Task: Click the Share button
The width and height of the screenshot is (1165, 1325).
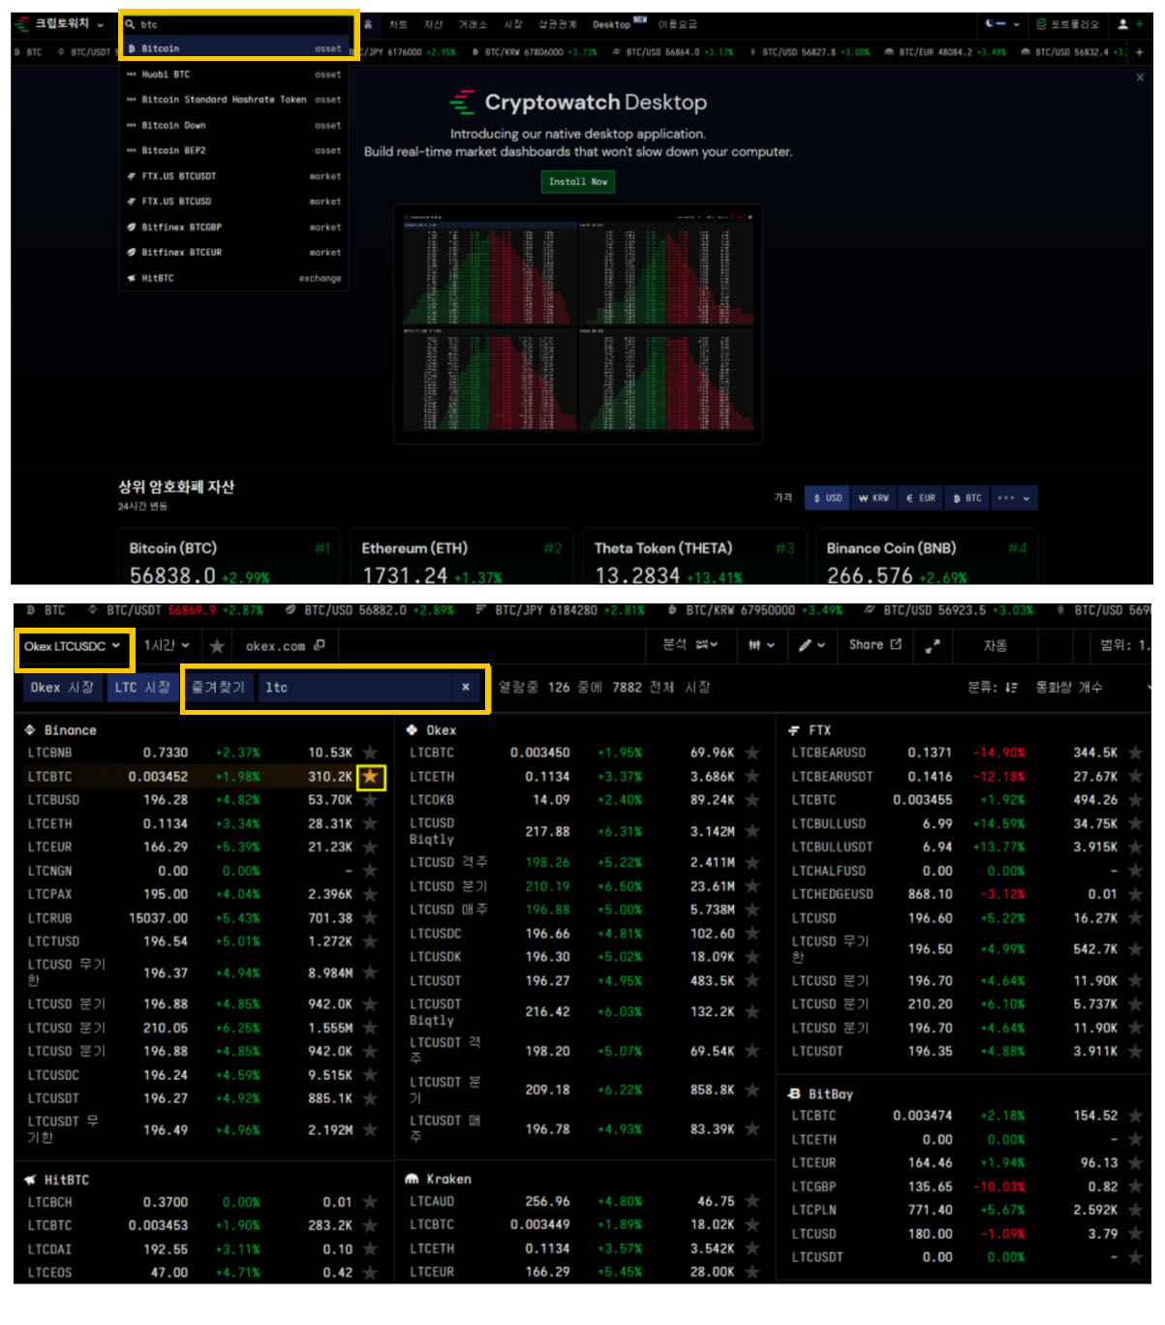Action: [x=875, y=645]
